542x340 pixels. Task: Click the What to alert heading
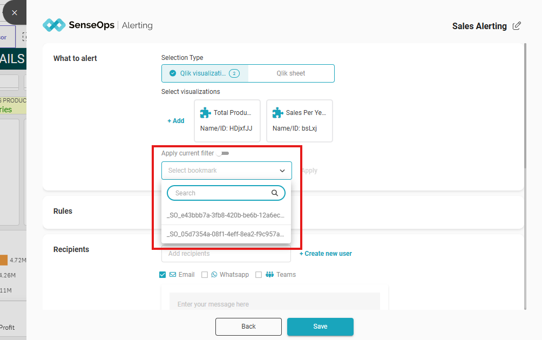click(x=75, y=58)
